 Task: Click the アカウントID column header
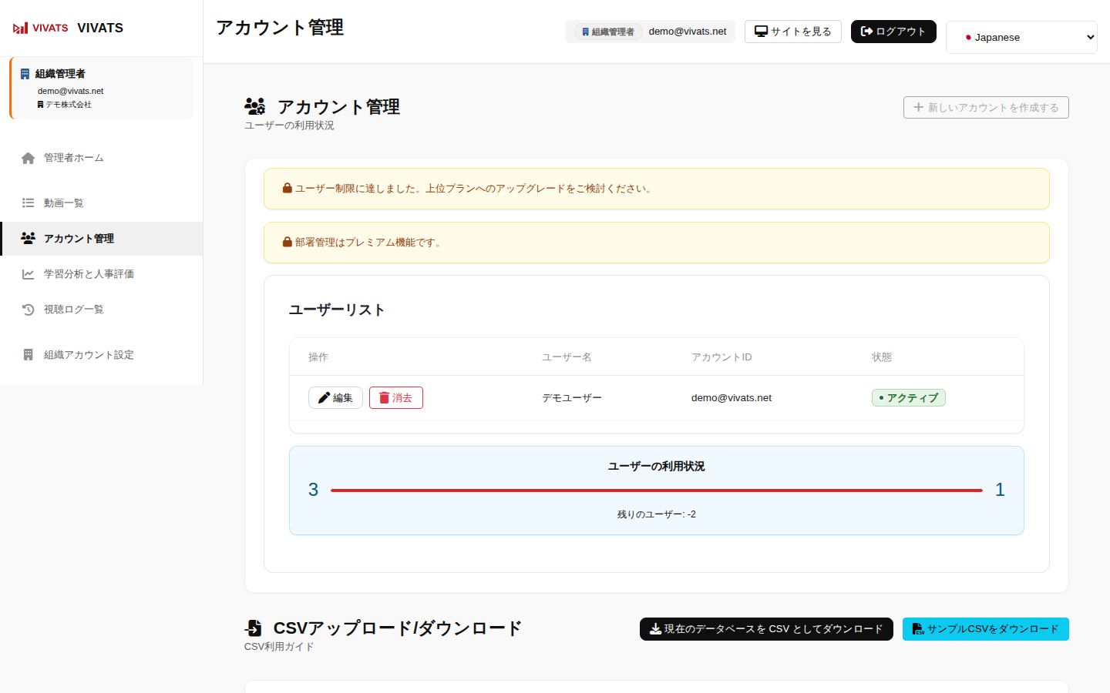721,357
